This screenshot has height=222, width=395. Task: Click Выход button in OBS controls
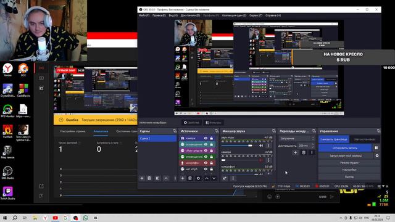point(349,177)
